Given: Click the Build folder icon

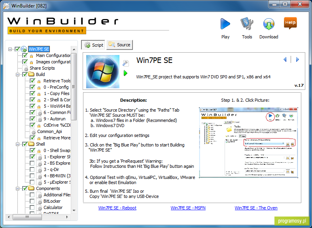Looking at the screenshot, I should pyautogui.click(x=31, y=74).
